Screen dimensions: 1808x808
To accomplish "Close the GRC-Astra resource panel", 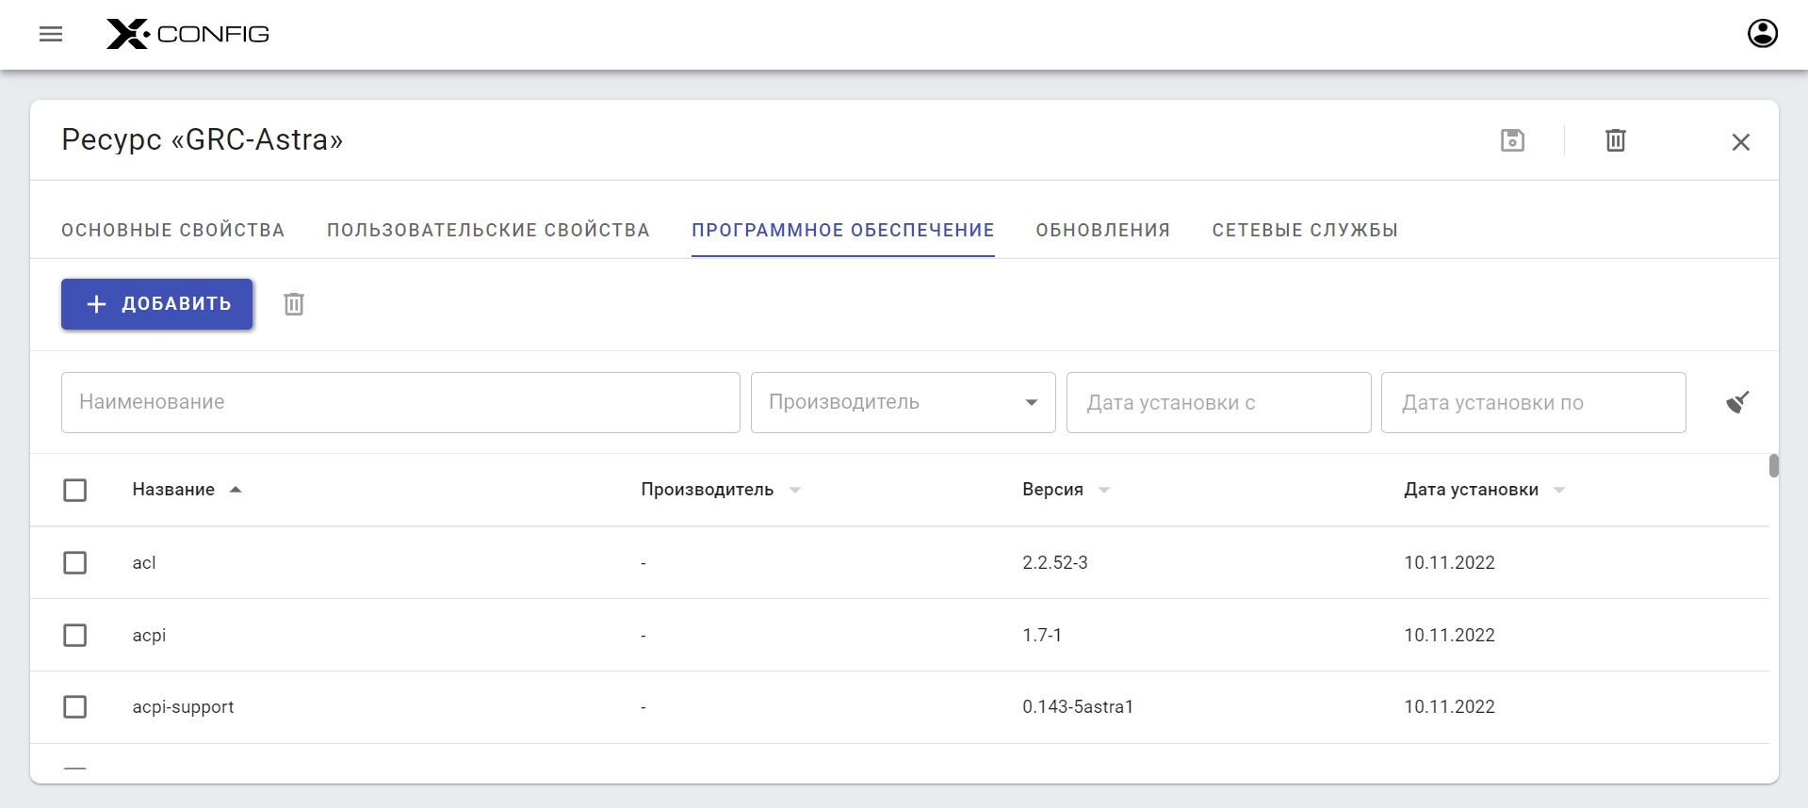I will click(1740, 142).
